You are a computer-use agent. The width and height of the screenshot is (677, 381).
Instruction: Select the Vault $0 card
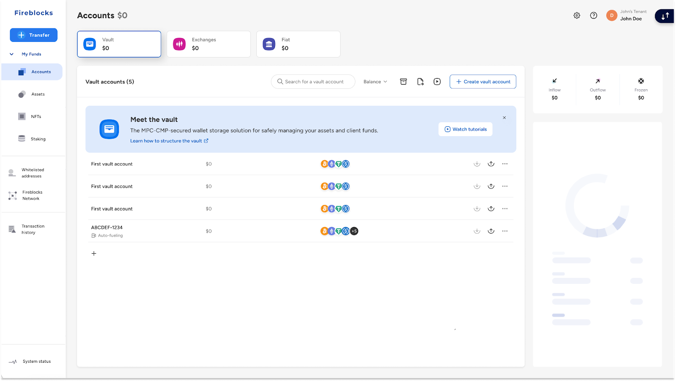(x=119, y=44)
